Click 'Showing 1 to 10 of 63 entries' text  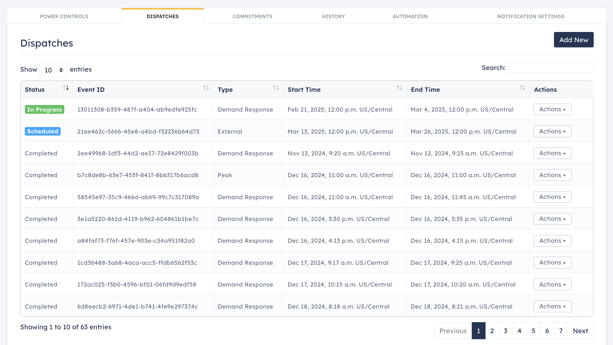click(x=66, y=327)
